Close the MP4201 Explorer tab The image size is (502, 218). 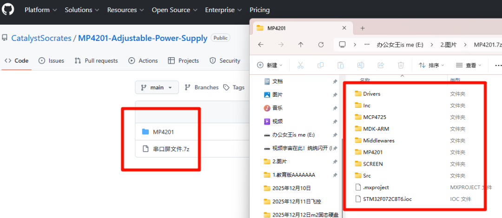(x=344, y=28)
